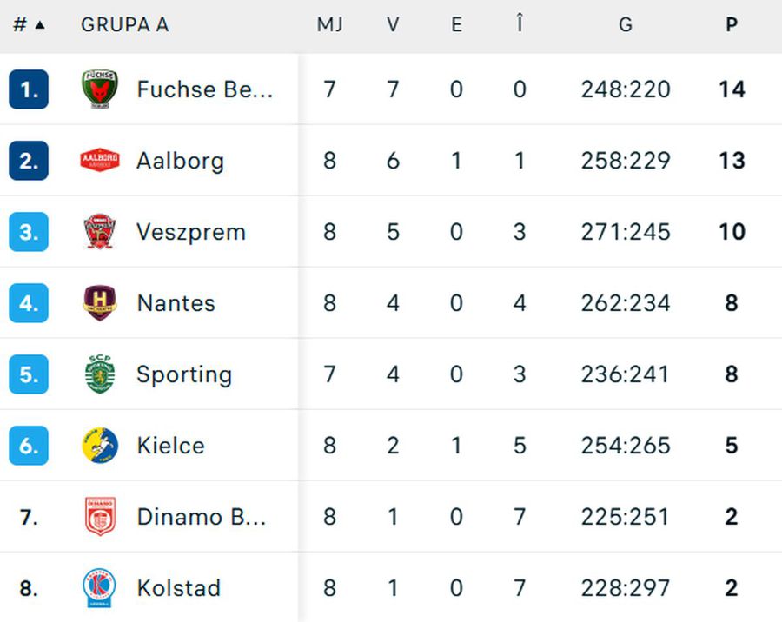Click the Nantes crest icon
Screen dimensions: 782x622
click(98, 302)
